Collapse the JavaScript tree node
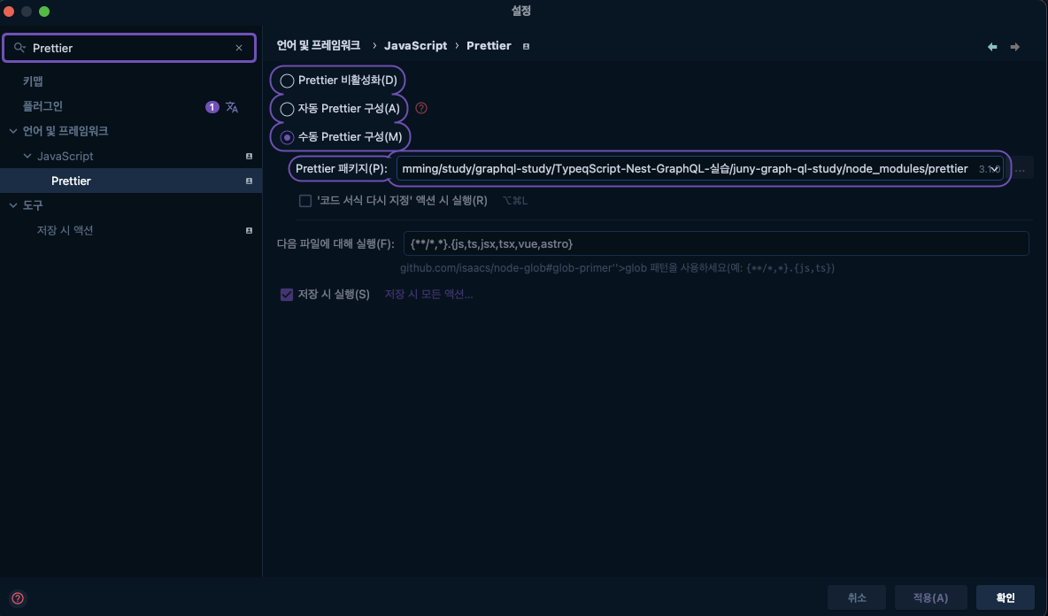 tap(27, 157)
